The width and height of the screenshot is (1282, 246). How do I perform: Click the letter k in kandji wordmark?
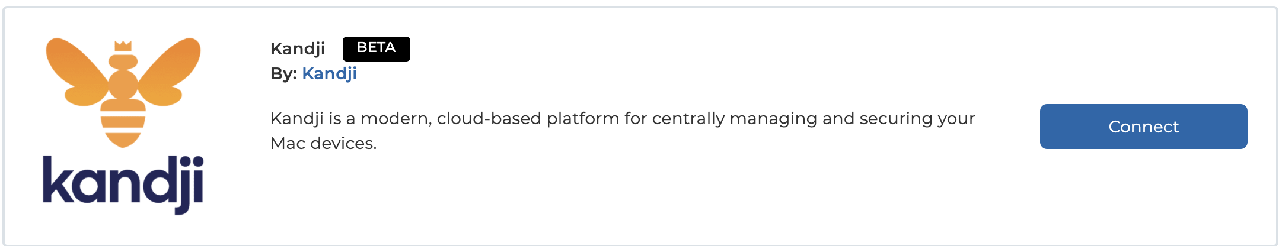pyautogui.click(x=58, y=180)
